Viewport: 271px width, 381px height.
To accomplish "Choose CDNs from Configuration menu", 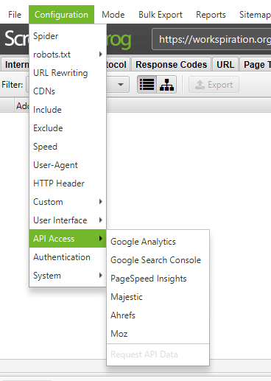I will [68, 91].
